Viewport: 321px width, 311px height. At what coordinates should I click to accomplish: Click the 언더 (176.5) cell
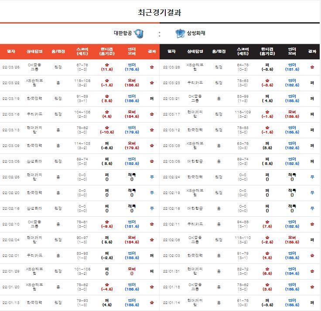coord(132,67)
